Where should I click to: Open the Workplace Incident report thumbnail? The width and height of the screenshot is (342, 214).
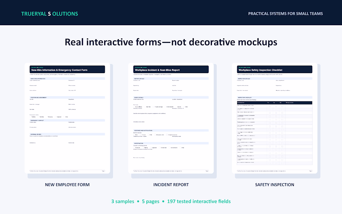pos(171,118)
